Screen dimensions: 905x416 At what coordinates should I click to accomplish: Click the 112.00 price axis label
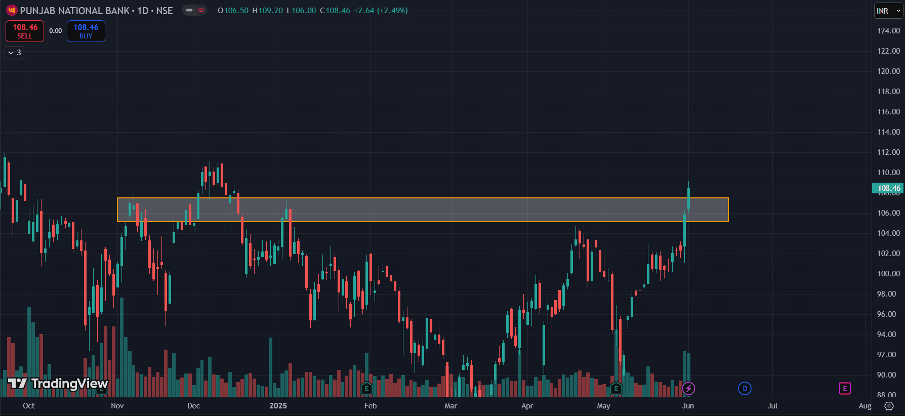pyautogui.click(x=889, y=152)
